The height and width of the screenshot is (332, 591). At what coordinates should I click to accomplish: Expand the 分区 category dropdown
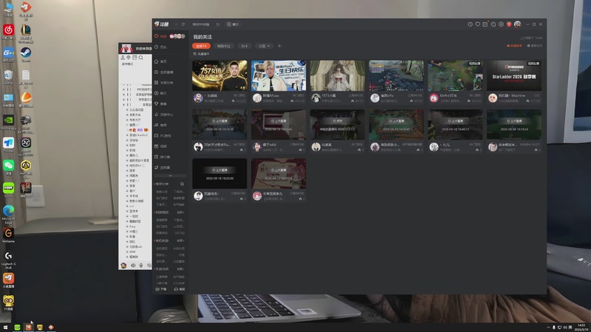coord(264,46)
